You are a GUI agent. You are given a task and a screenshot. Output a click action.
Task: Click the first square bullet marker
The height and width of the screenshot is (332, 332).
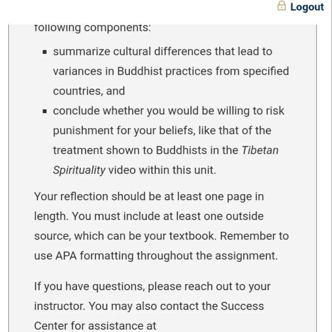click(x=44, y=52)
